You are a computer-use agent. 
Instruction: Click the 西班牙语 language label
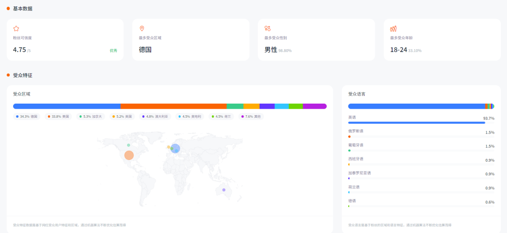click(356, 159)
